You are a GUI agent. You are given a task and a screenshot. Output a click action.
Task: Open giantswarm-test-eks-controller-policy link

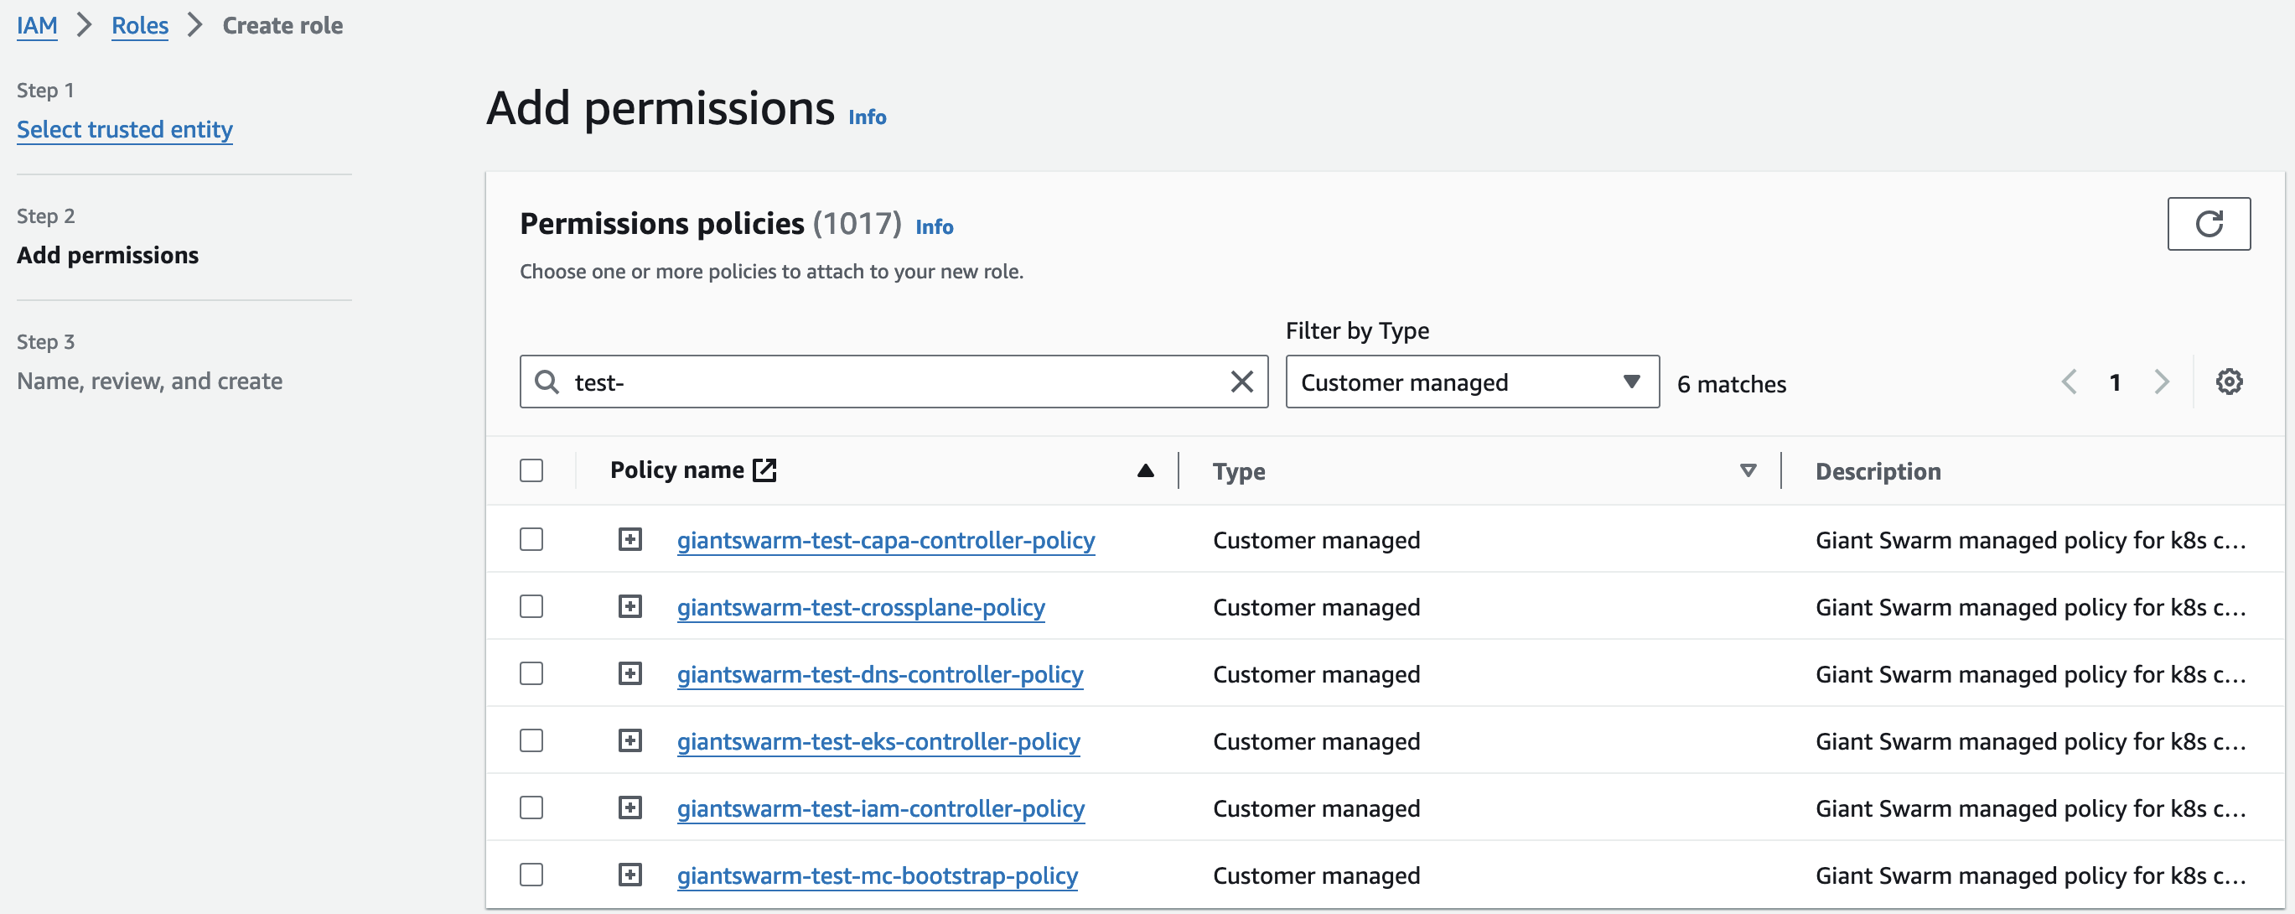click(x=878, y=741)
